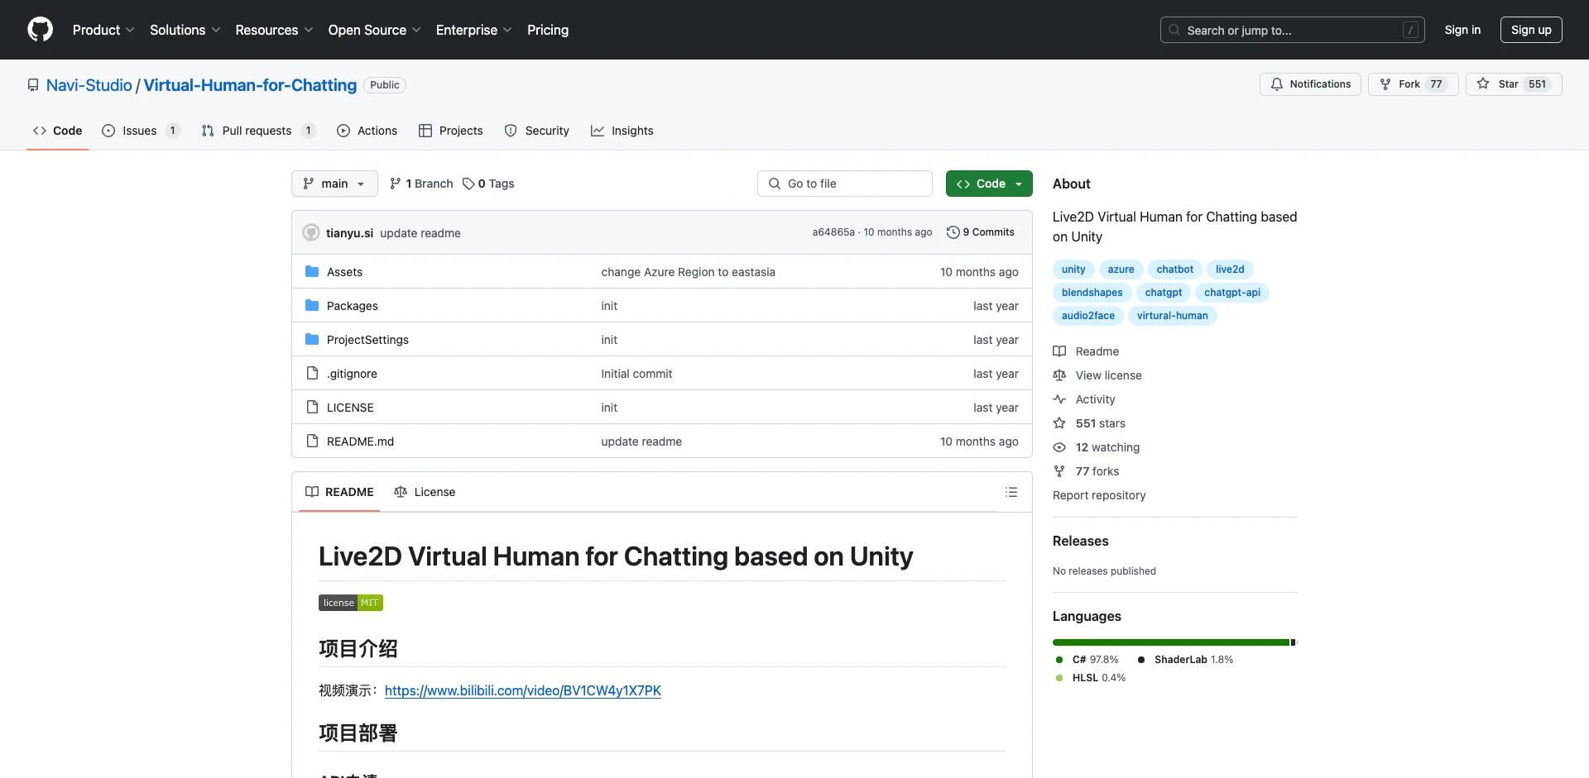Click the .gitignore file icon
The height and width of the screenshot is (778, 1589).
[312, 374]
